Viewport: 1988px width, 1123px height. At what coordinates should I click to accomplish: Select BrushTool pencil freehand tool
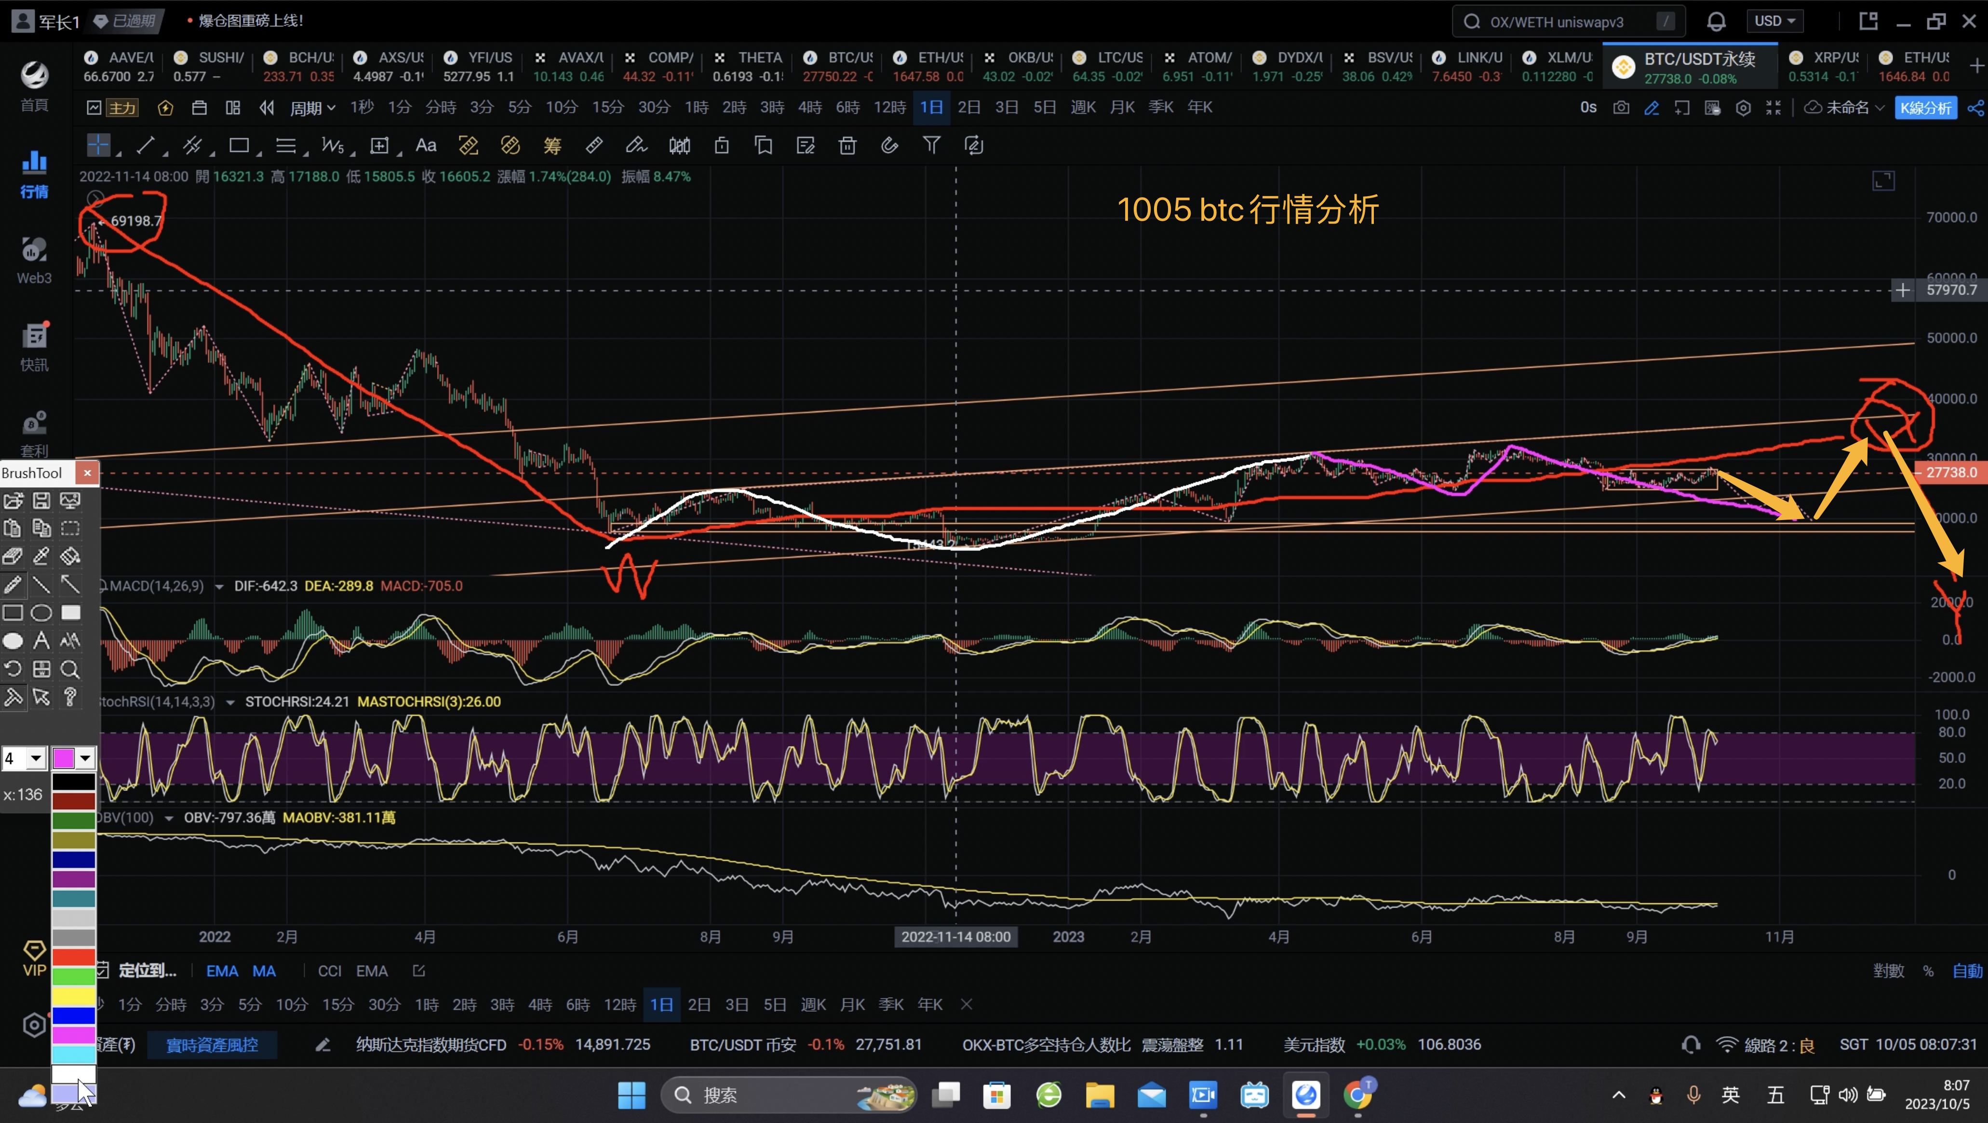13,585
